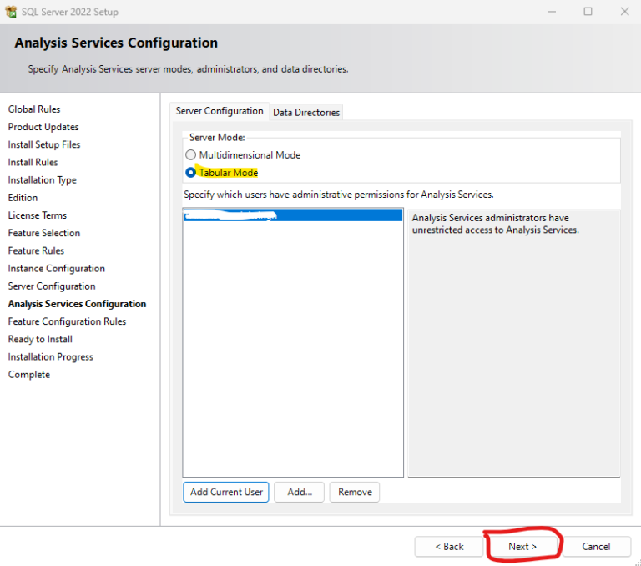Close the SQL Server 2022 Setup window
This screenshot has height=566, width=641.
coord(624,12)
